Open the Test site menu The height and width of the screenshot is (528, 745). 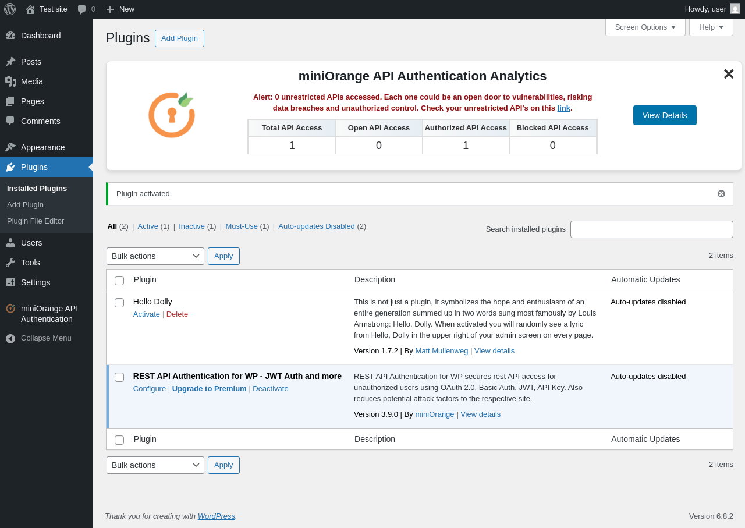[x=47, y=9]
